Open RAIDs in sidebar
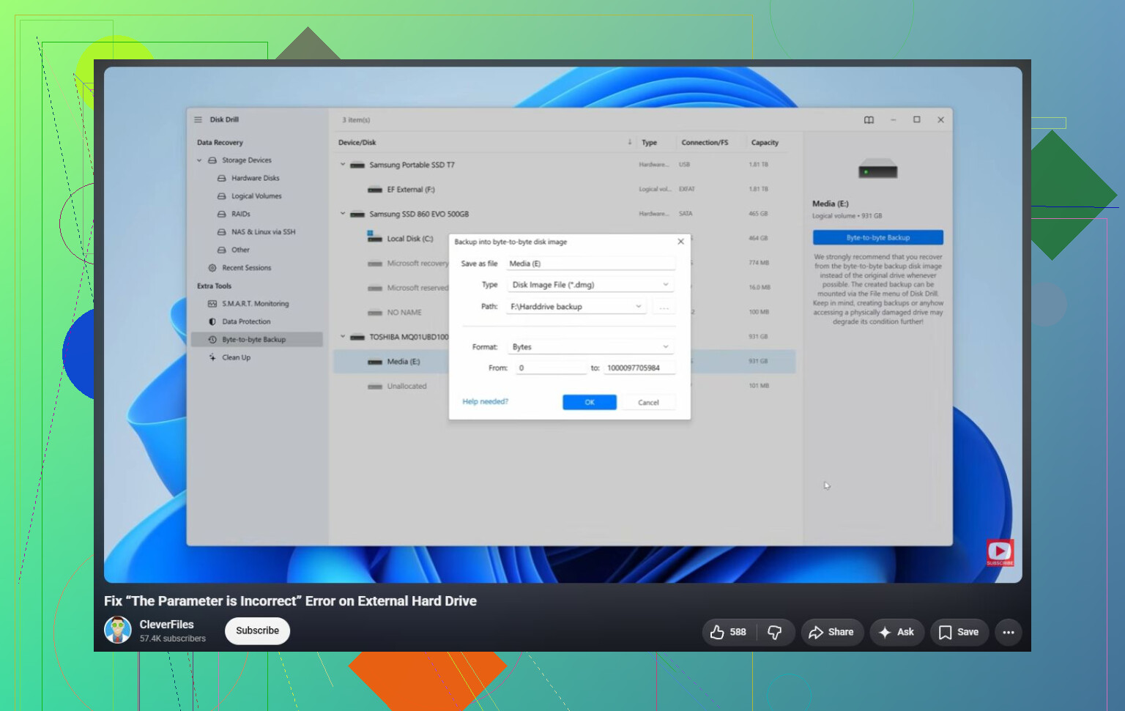The height and width of the screenshot is (711, 1125). [241, 214]
